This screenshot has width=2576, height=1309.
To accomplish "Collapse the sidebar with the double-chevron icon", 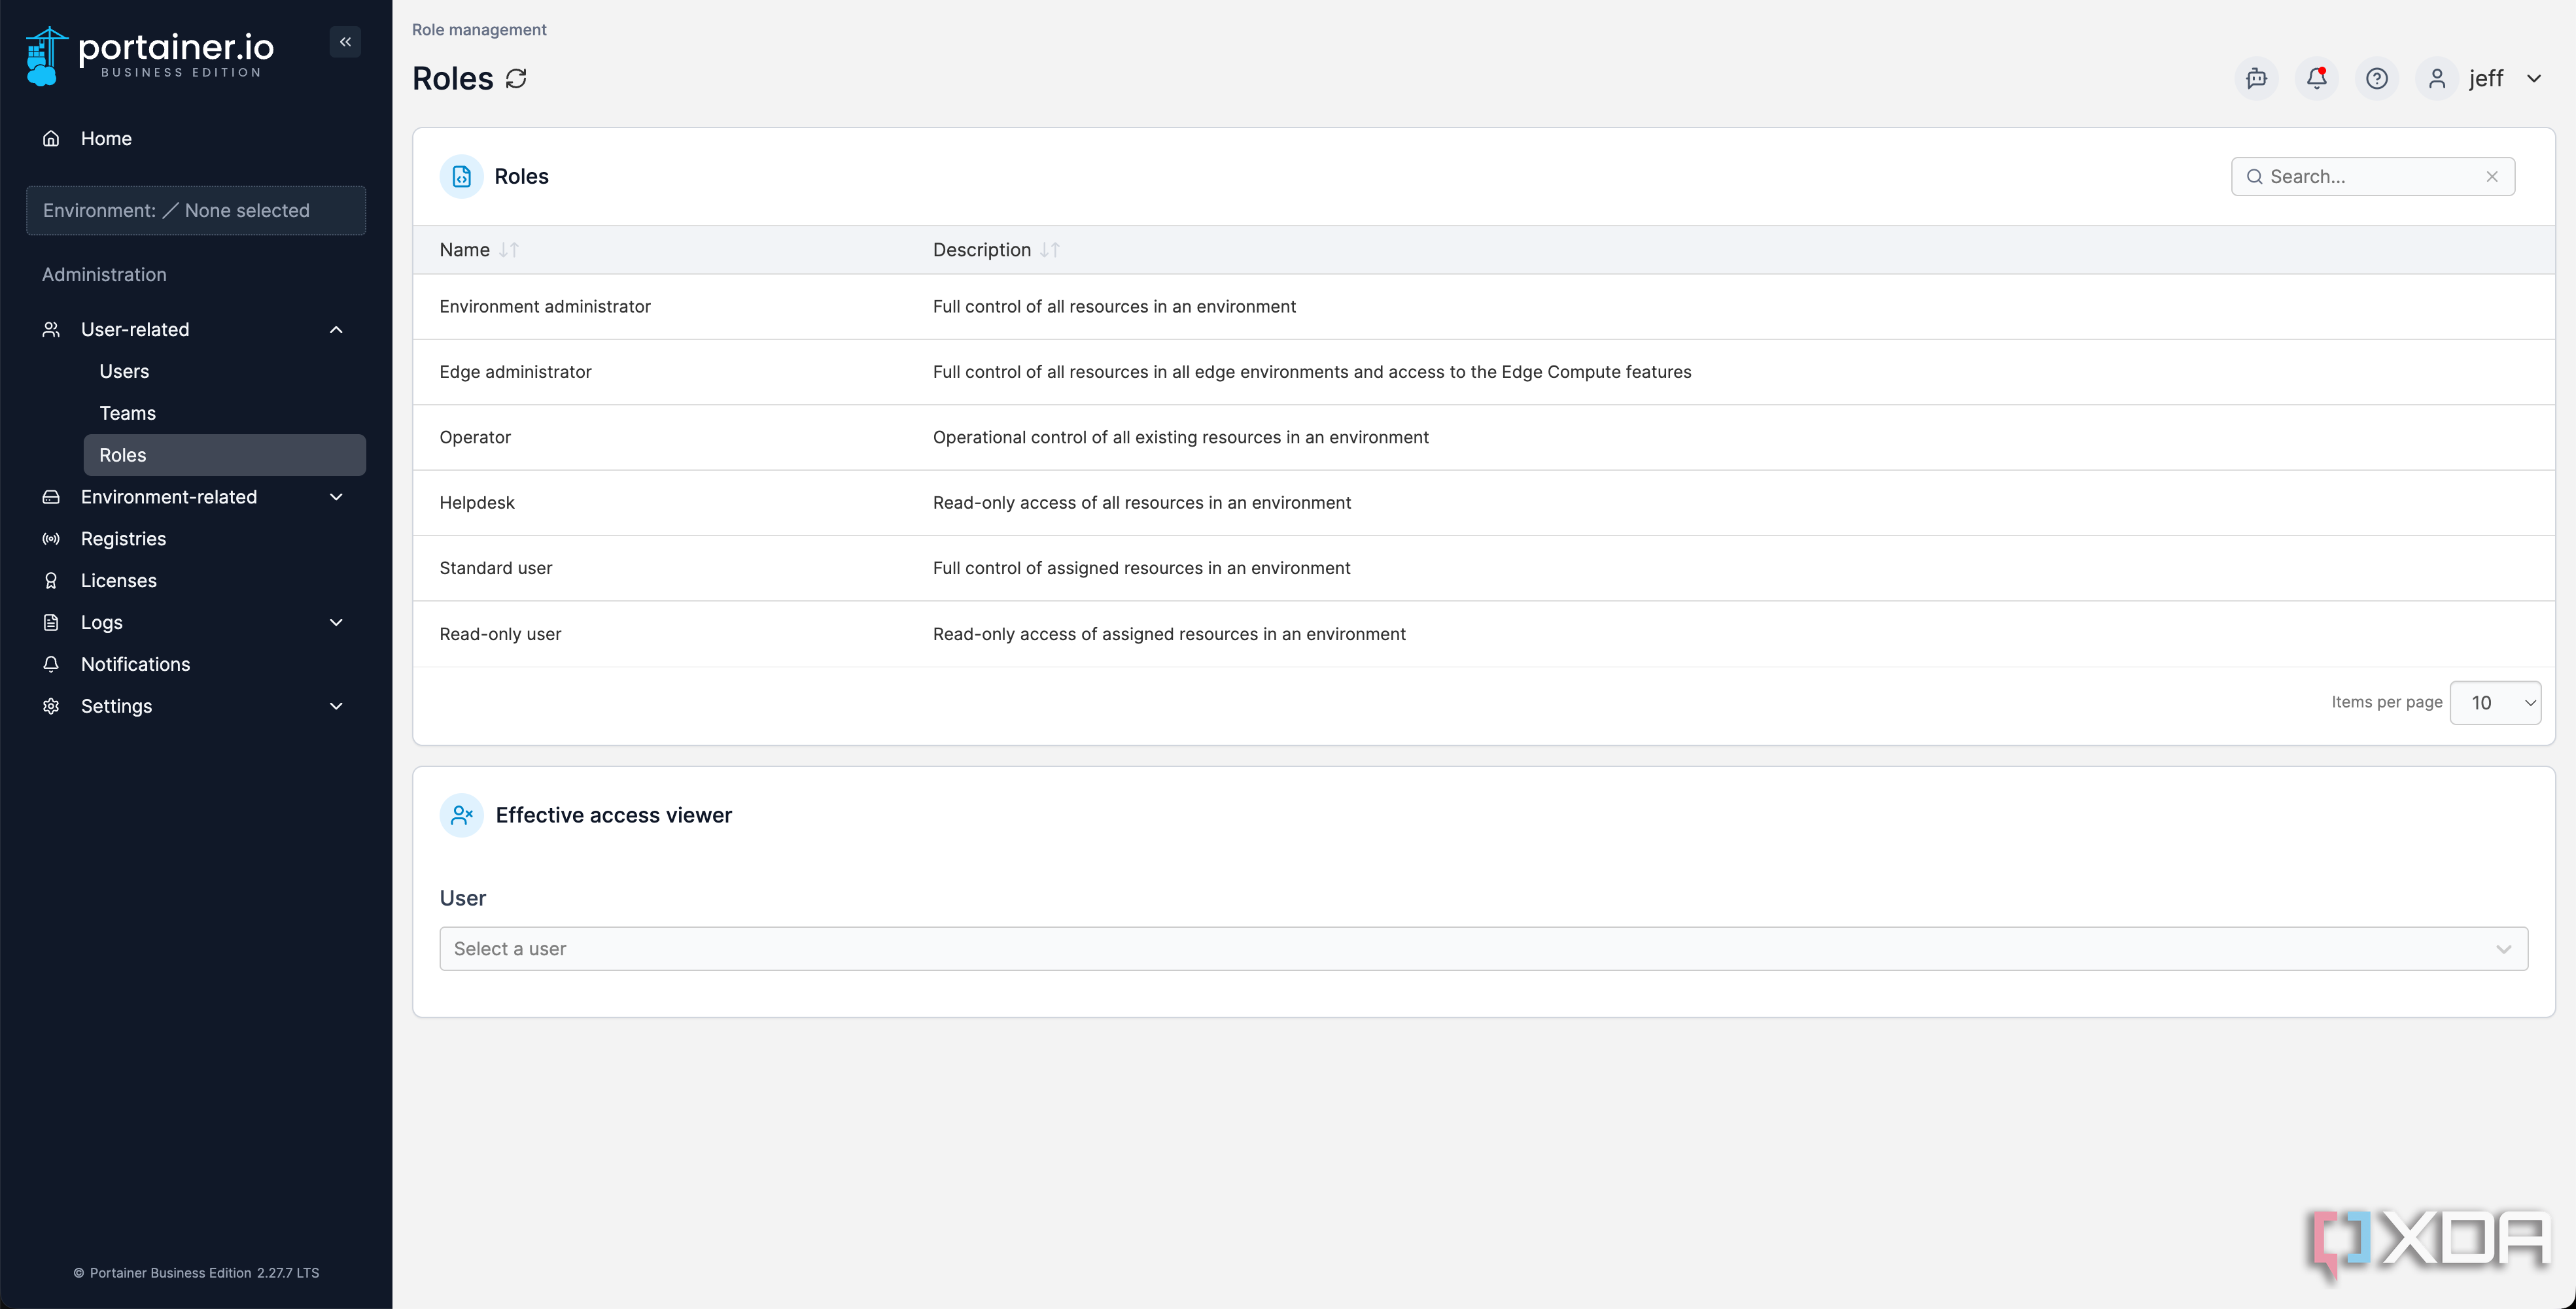I will point(345,42).
